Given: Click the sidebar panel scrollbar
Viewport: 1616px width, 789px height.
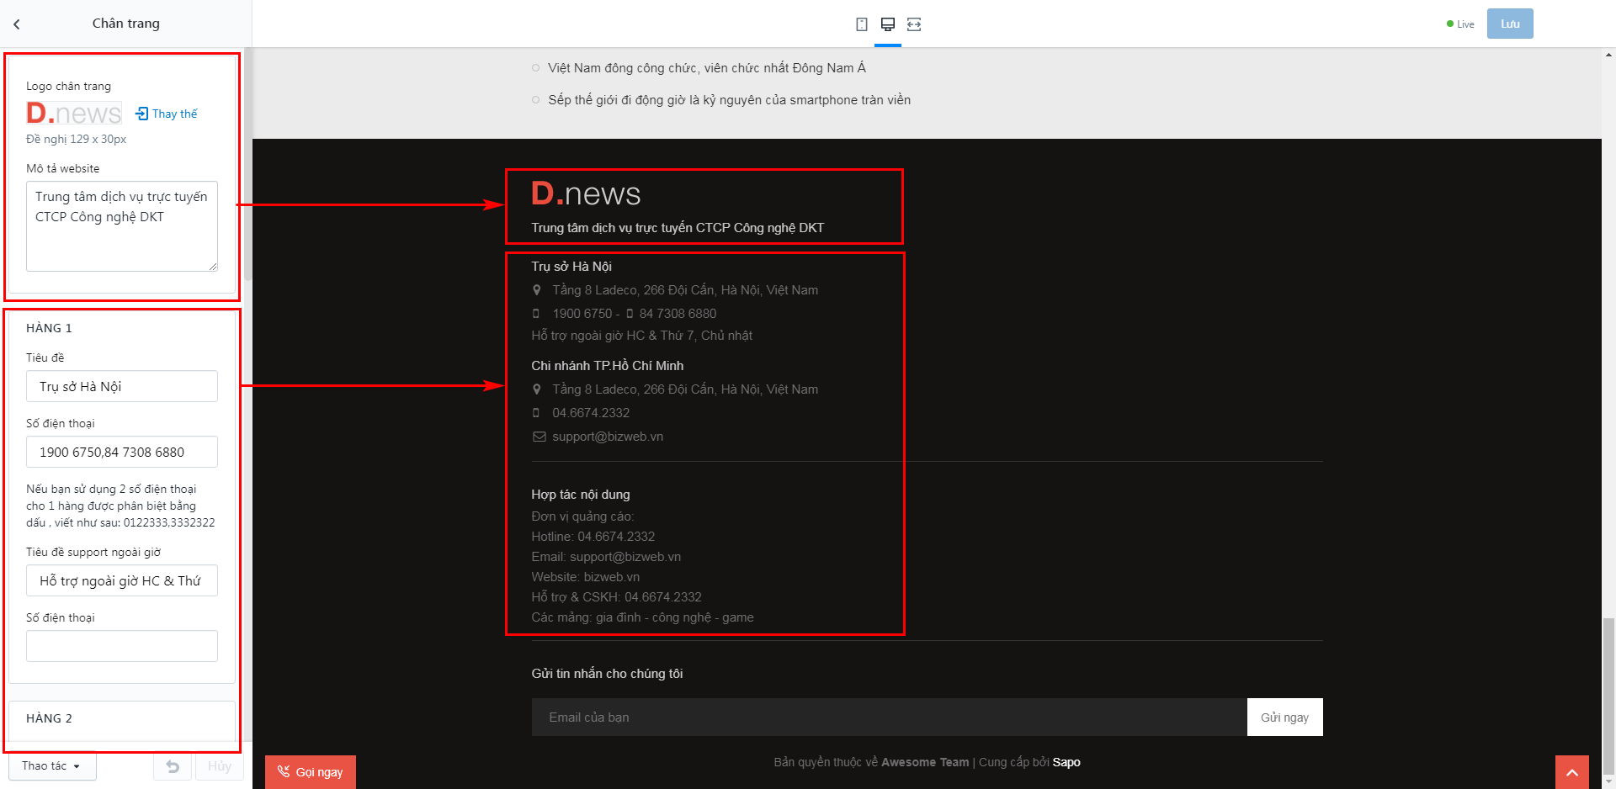Looking at the screenshot, I should 247,164.
